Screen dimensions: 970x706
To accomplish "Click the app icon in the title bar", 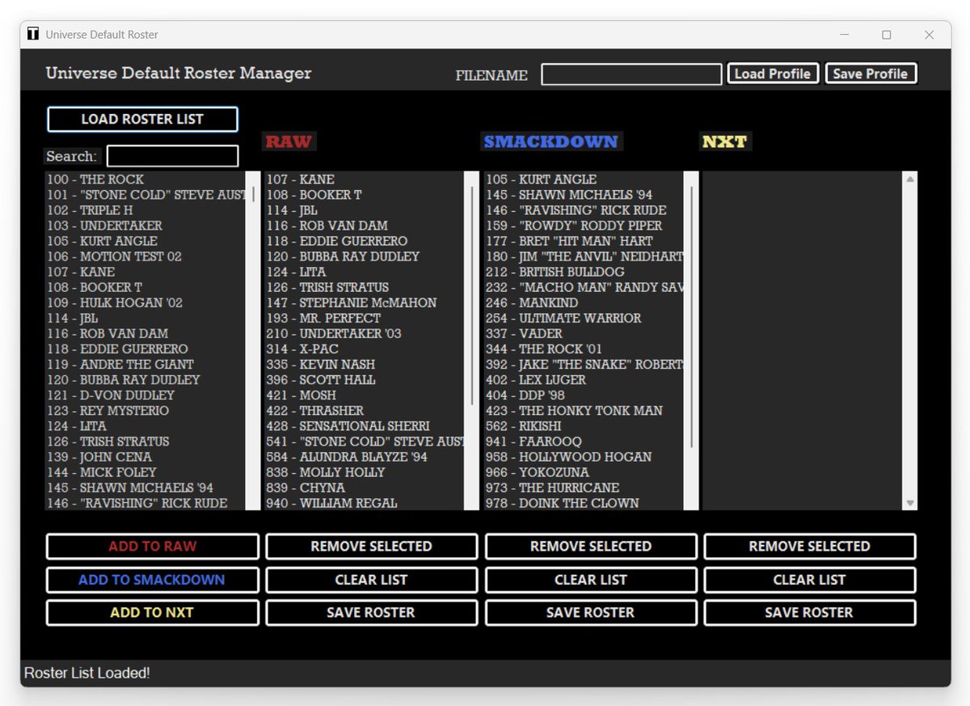I will click(33, 34).
